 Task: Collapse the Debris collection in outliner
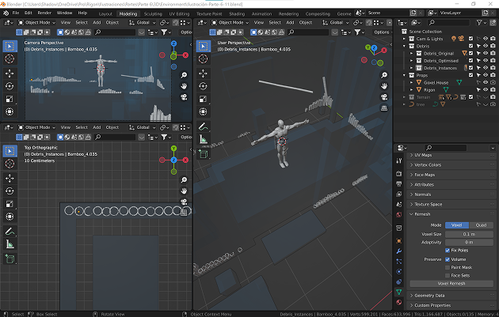click(x=404, y=46)
